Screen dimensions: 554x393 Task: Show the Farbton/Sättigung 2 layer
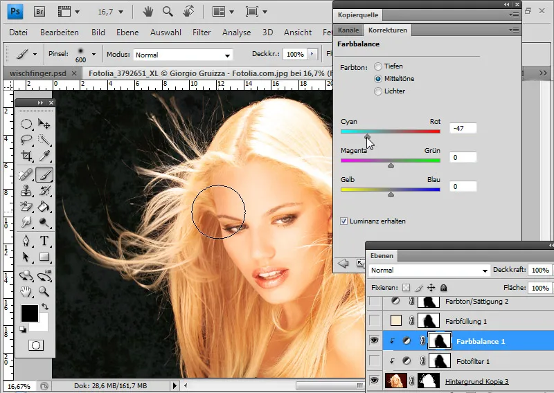375,302
